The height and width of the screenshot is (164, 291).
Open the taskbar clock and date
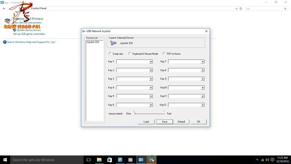pyautogui.click(x=282, y=160)
